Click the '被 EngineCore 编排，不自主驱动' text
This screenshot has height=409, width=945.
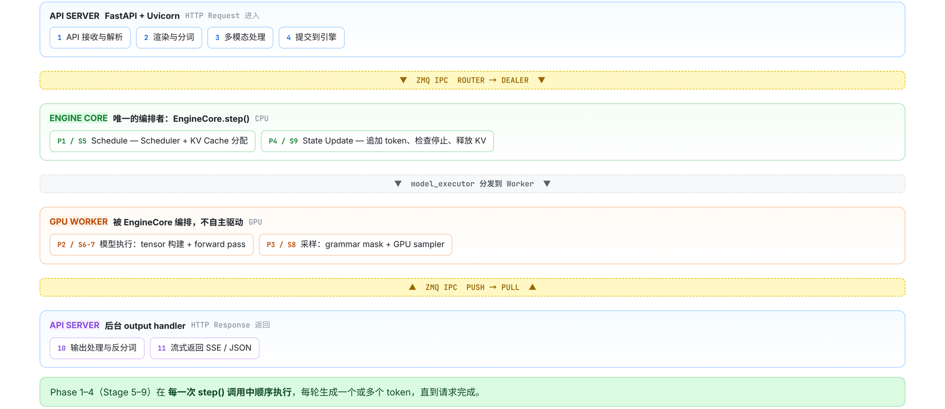pyautogui.click(x=178, y=222)
